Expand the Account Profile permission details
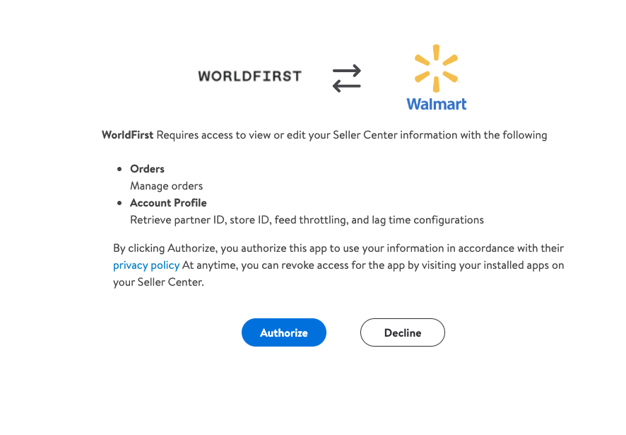The width and height of the screenshot is (626, 435). (x=168, y=203)
